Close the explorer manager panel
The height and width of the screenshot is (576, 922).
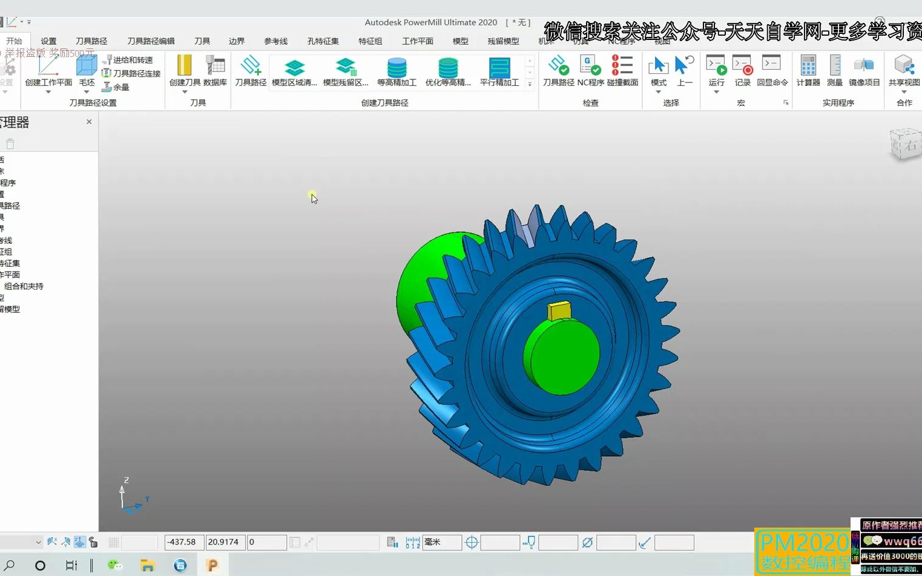click(89, 122)
